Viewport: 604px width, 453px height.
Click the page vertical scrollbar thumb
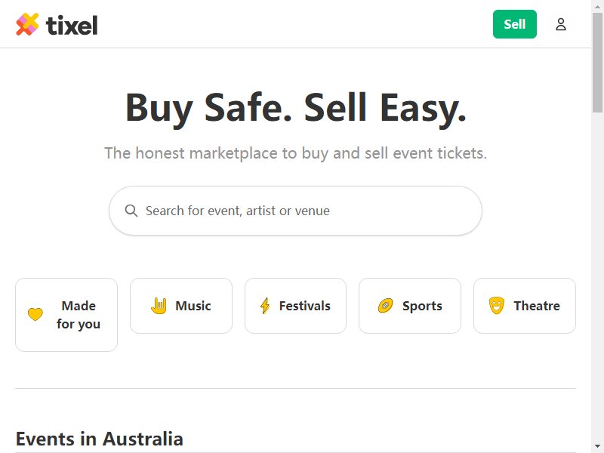pyautogui.click(x=597, y=63)
